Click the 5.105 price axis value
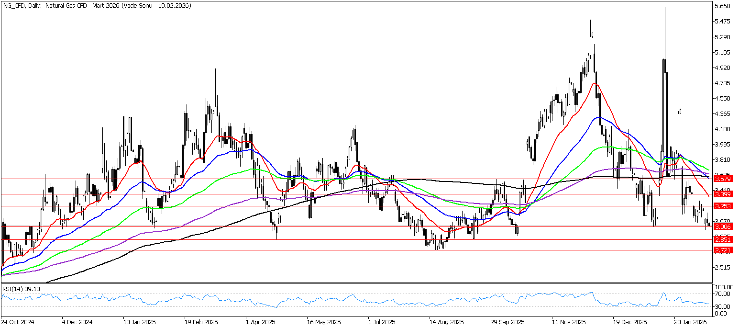The image size is (739, 328). [721, 52]
